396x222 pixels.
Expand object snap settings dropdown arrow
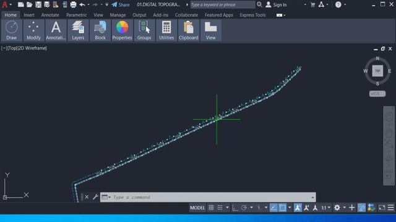(290, 208)
